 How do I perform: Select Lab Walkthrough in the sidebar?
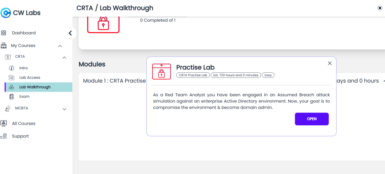click(38, 87)
